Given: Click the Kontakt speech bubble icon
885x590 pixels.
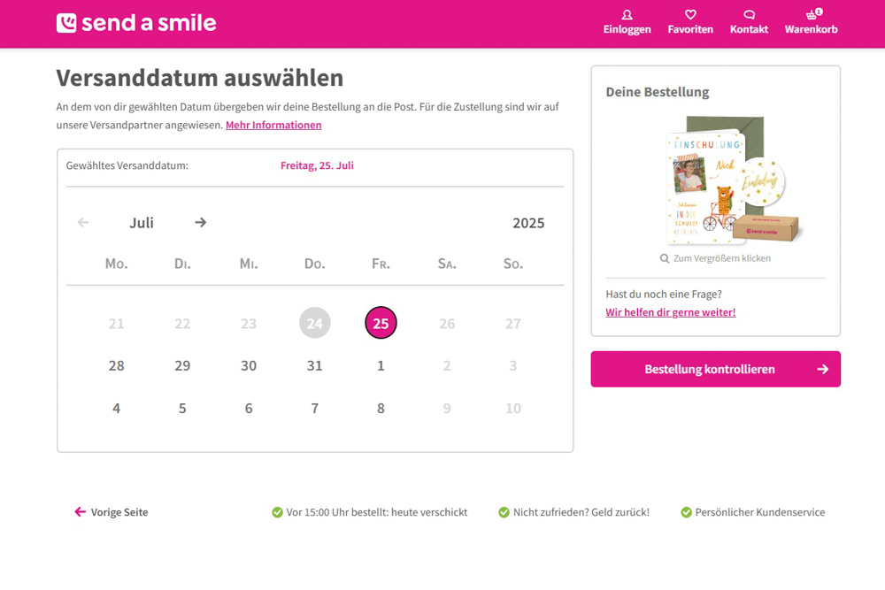Looking at the screenshot, I should tap(749, 15).
